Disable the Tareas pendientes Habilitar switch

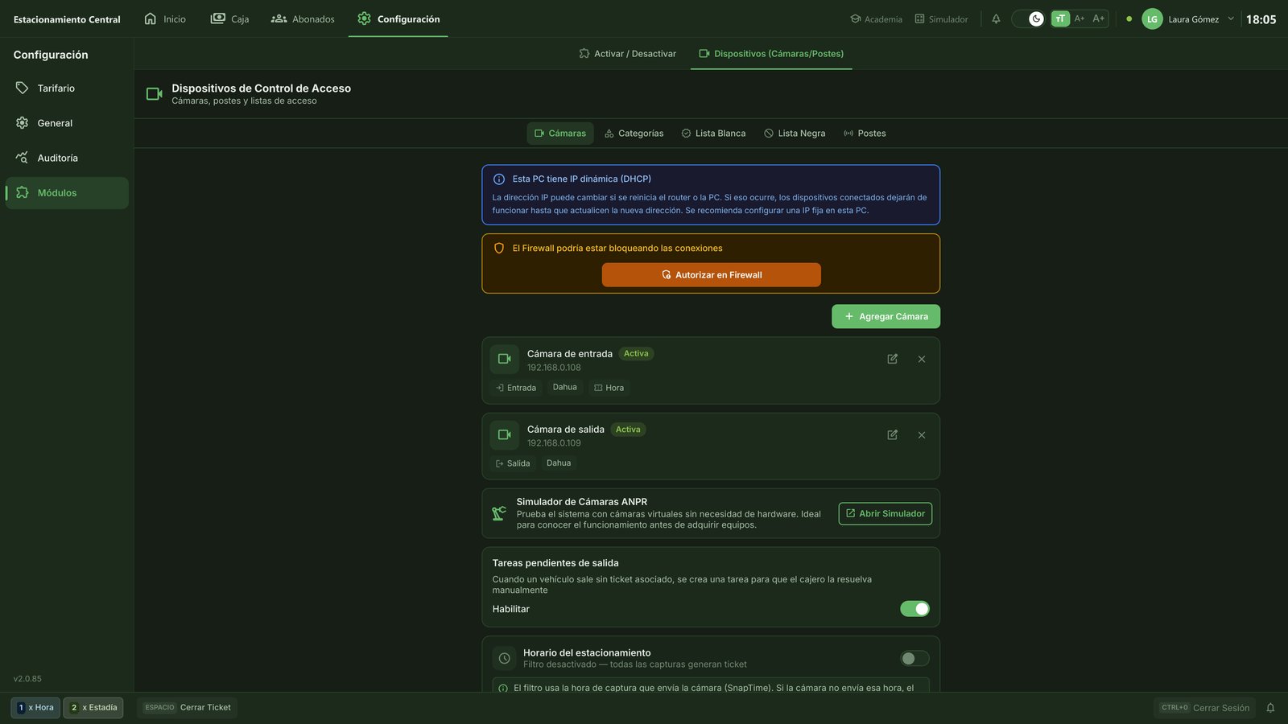(x=914, y=609)
